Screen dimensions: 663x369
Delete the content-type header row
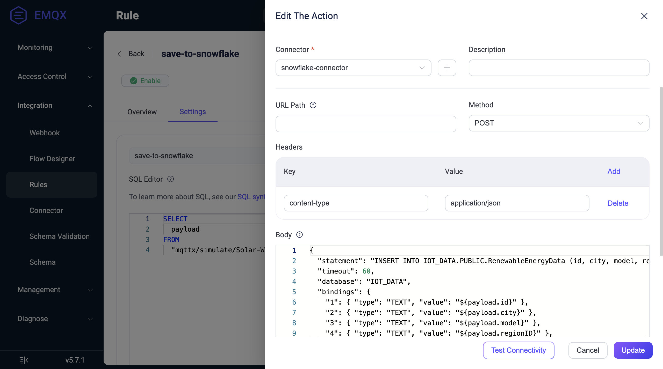click(617, 203)
